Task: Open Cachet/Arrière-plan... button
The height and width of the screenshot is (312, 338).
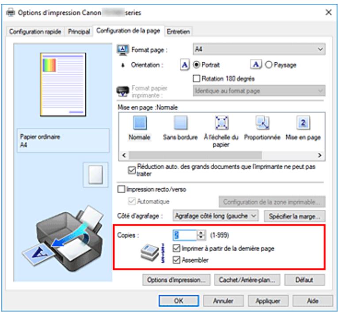Action: [x=247, y=280]
